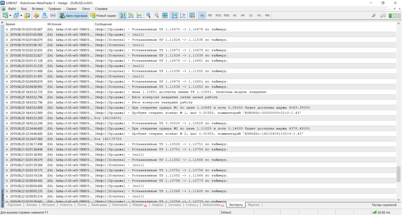Image resolution: width=402 pixels, height=215 pixels.
Task: Expand new chart dropdown arrow
Action: (10, 15)
